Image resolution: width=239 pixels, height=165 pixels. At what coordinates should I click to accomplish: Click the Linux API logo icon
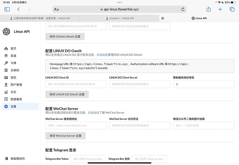coord(6,31)
